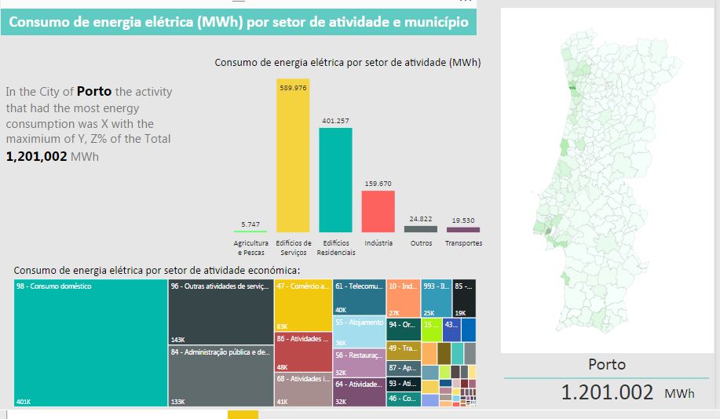The image size is (720, 419).
Task: Select the yellow Edifícios de Serviços bar
Action: [x=293, y=155]
